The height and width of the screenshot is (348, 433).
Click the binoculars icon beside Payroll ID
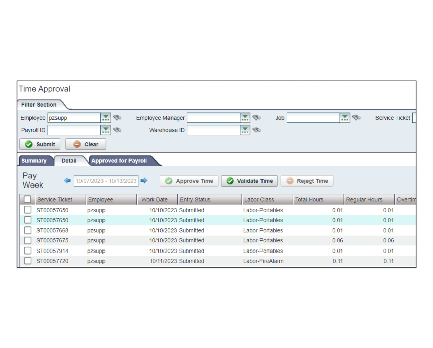coord(117,130)
